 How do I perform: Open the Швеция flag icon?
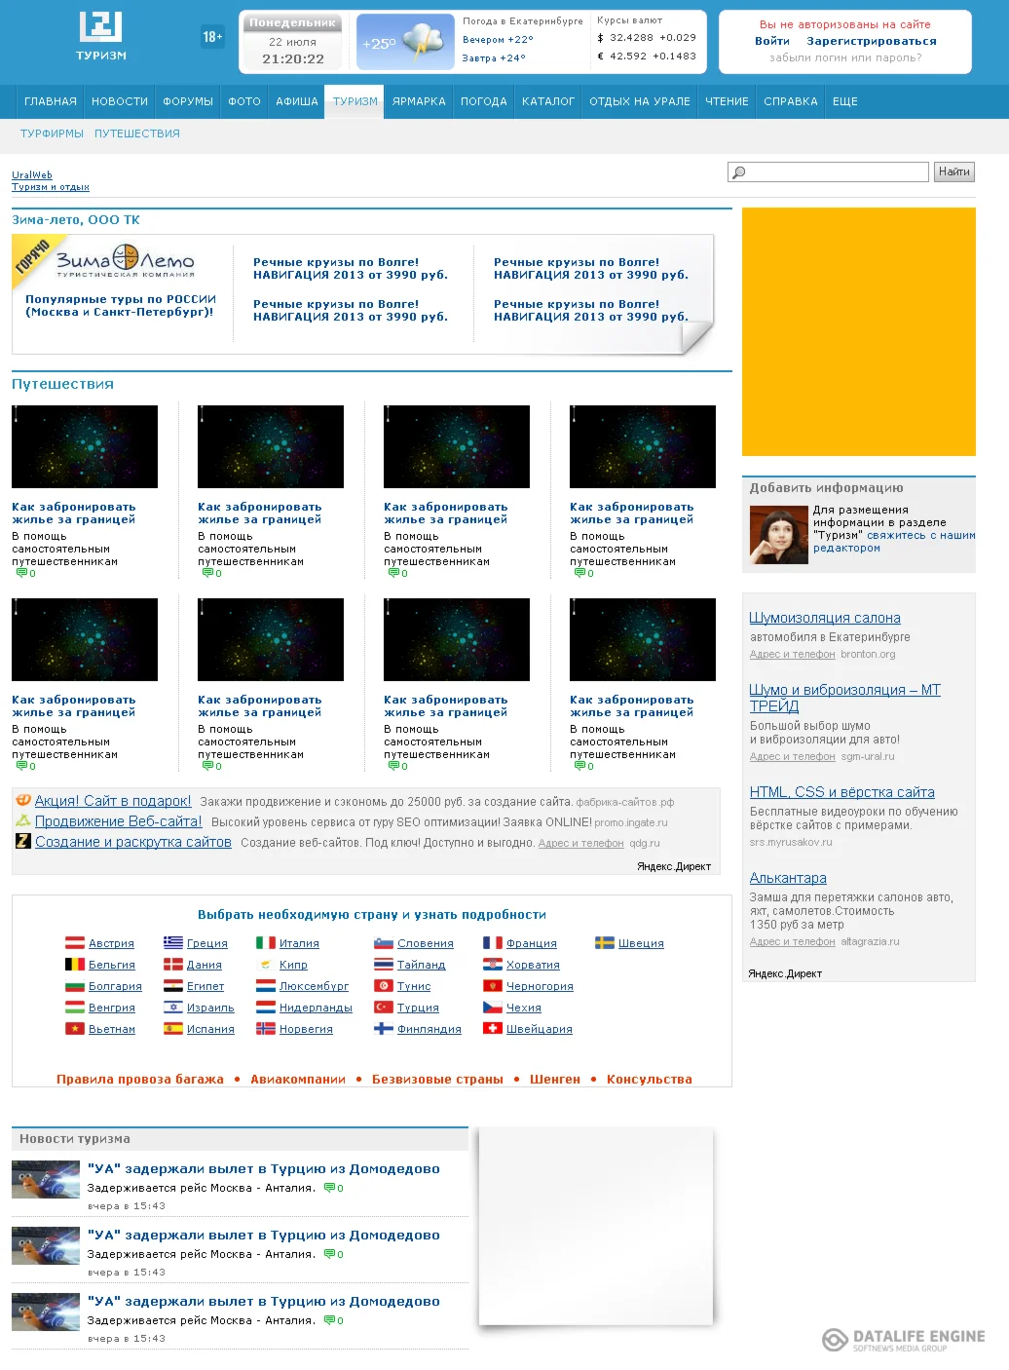point(605,943)
